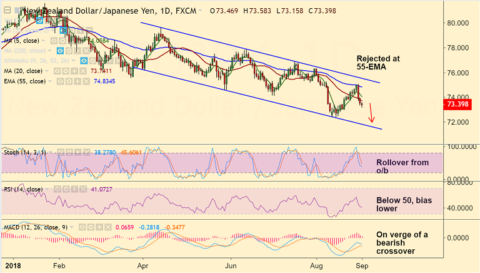The height and width of the screenshot is (273, 480).
Task: Remove the Stoch indicator with X icon
Action: click(x=87, y=152)
